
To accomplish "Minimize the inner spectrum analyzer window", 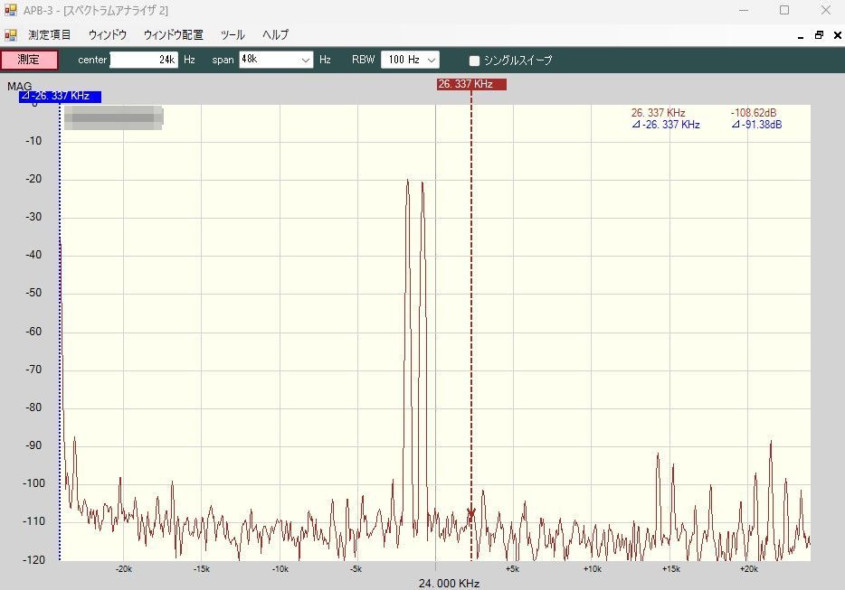I will coord(802,35).
